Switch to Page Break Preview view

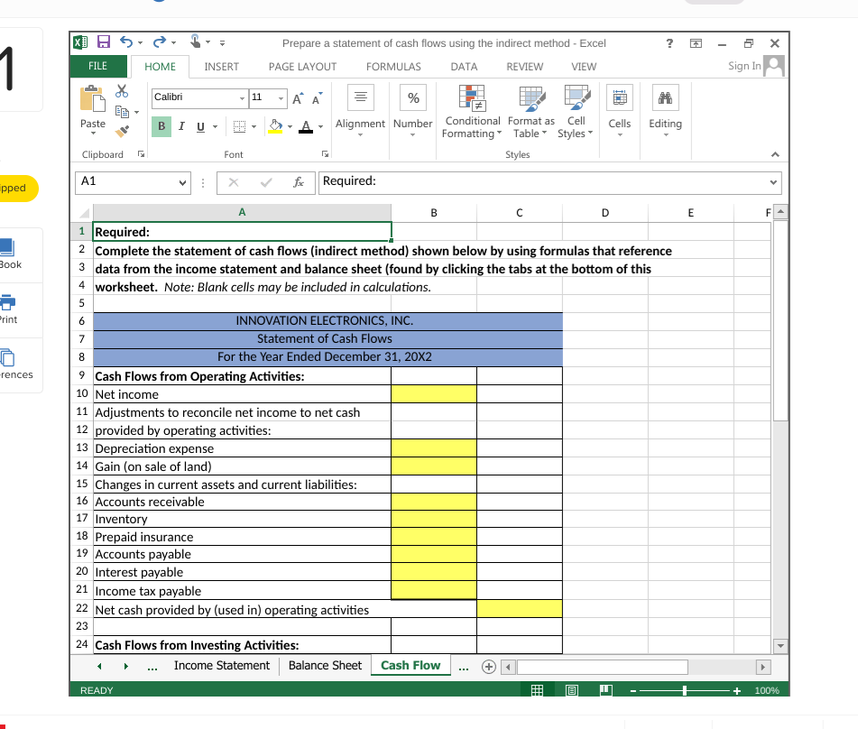click(605, 690)
